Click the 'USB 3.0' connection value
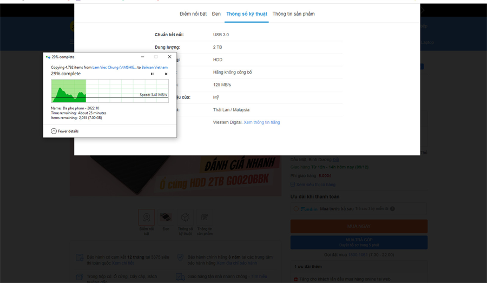 [x=221, y=35]
